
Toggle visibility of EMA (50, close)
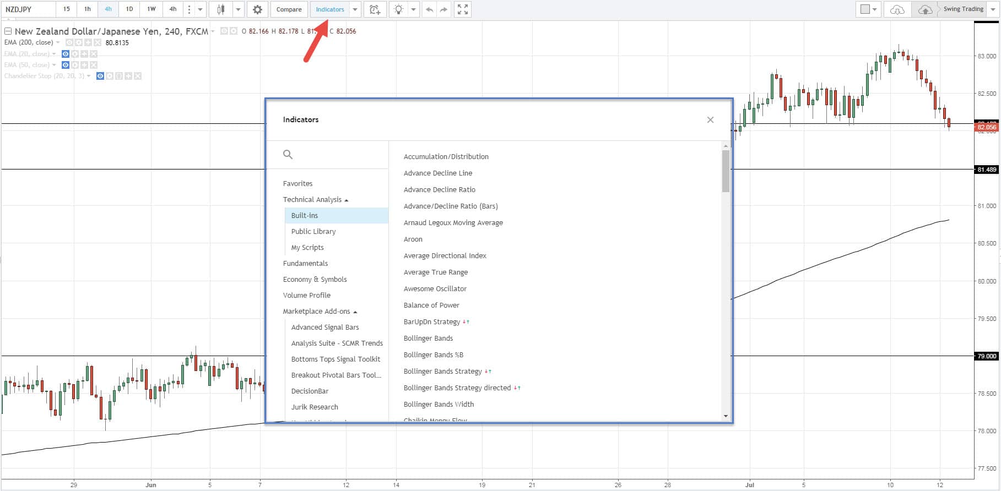[x=66, y=65]
